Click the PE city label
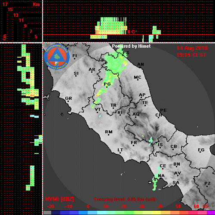 (x=163, y=111)
